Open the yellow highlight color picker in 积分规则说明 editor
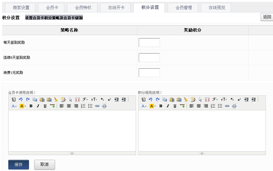 153,106
